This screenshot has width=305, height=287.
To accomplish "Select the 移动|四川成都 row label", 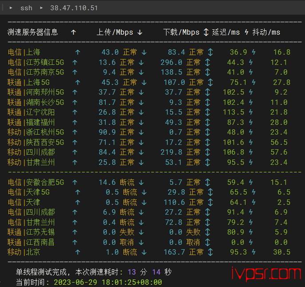I will [31, 152].
